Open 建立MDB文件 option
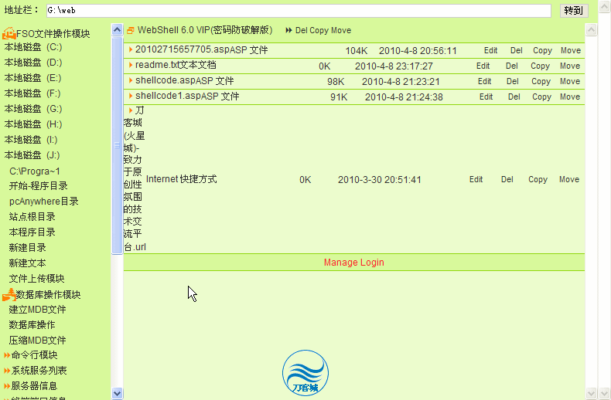The height and width of the screenshot is (400, 611). pyautogui.click(x=37, y=310)
